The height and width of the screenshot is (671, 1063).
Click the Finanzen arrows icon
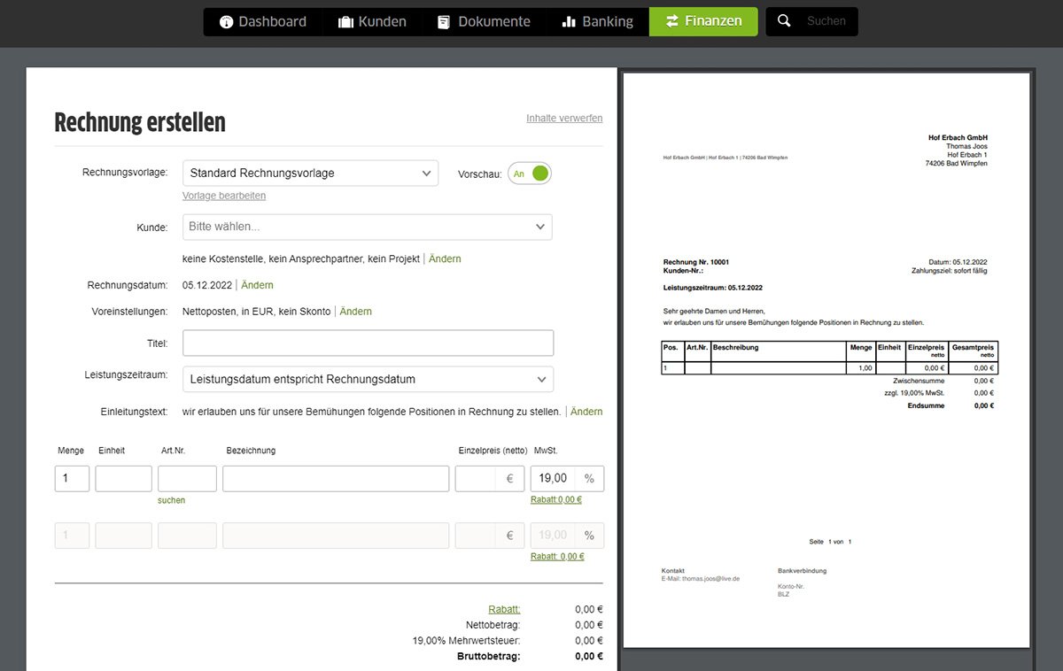pos(672,21)
